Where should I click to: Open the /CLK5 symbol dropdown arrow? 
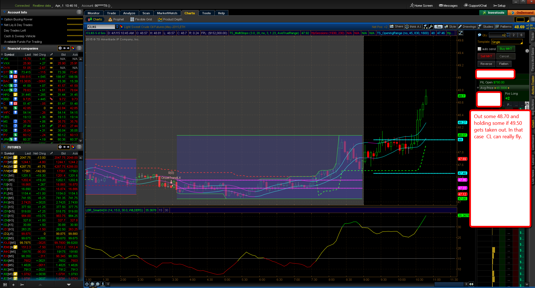click(117, 27)
